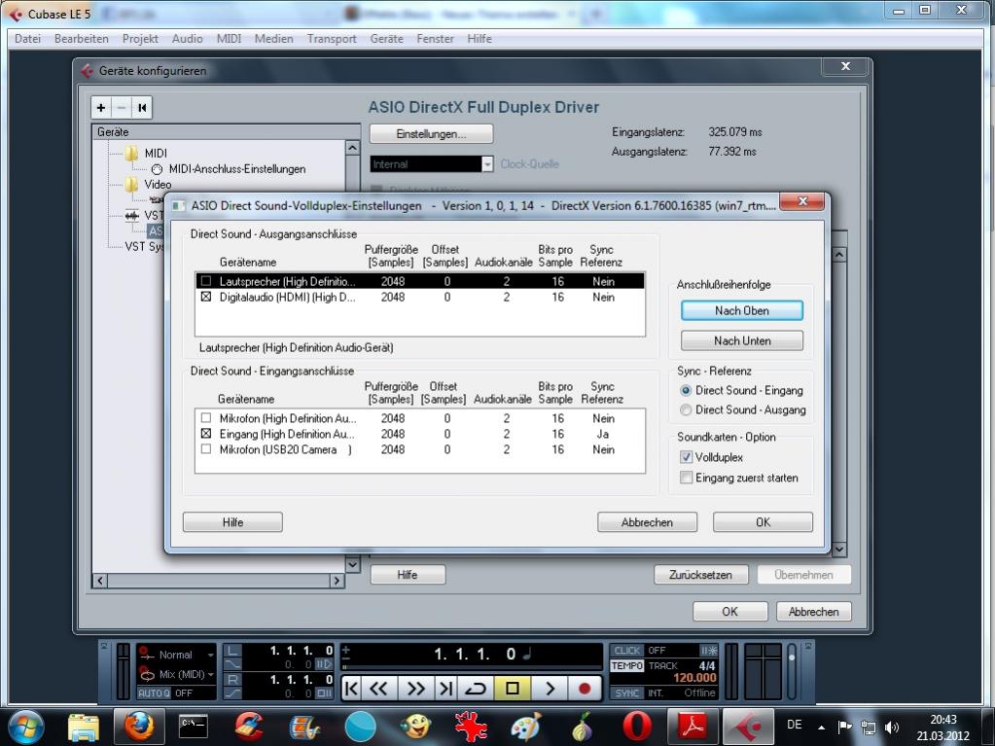Viewport: 995px width, 746px height.
Task: Open the Transport menu
Action: click(332, 39)
